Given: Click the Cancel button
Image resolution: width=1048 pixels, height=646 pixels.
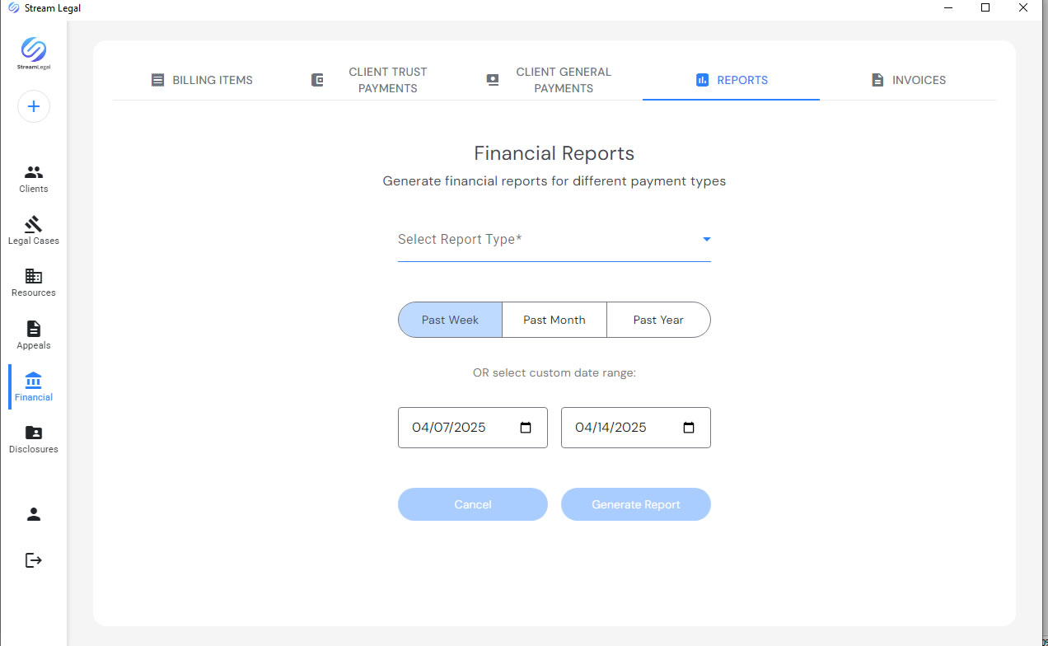Looking at the screenshot, I should (473, 504).
